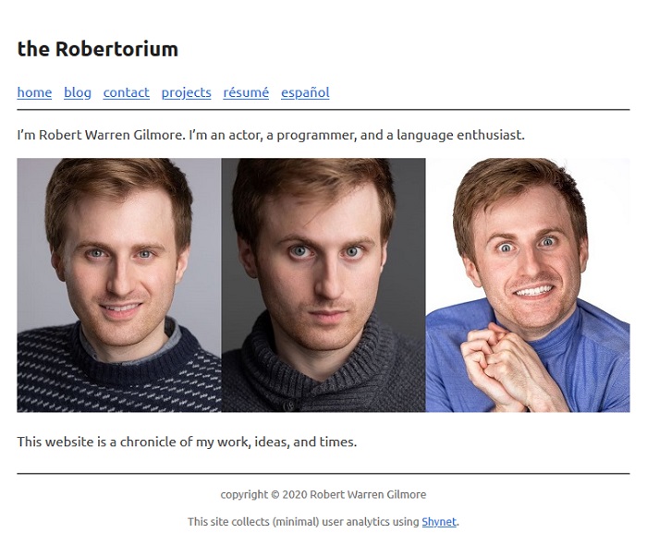647x557 pixels.
Task: Open the résumé link
Action: (x=246, y=92)
